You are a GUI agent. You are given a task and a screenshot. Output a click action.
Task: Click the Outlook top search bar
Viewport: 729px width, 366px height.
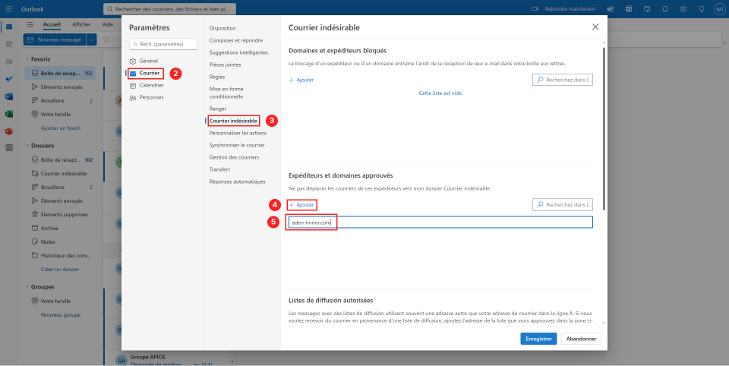pyautogui.click(x=169, y=9)
